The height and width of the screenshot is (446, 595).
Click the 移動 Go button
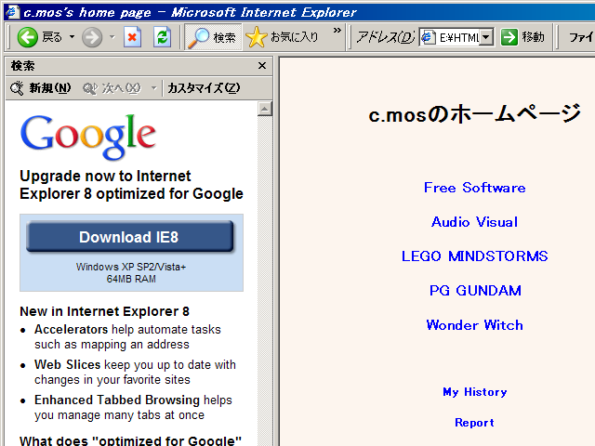522,37
